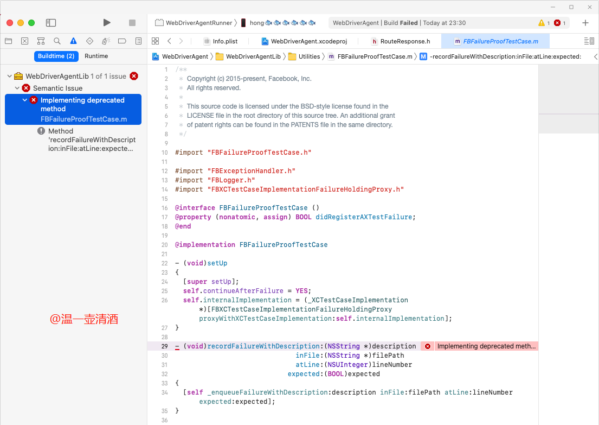This screenshot has height=425, width=599.
Task: Open the Source Control navigator
Action: tap(25, 41)
